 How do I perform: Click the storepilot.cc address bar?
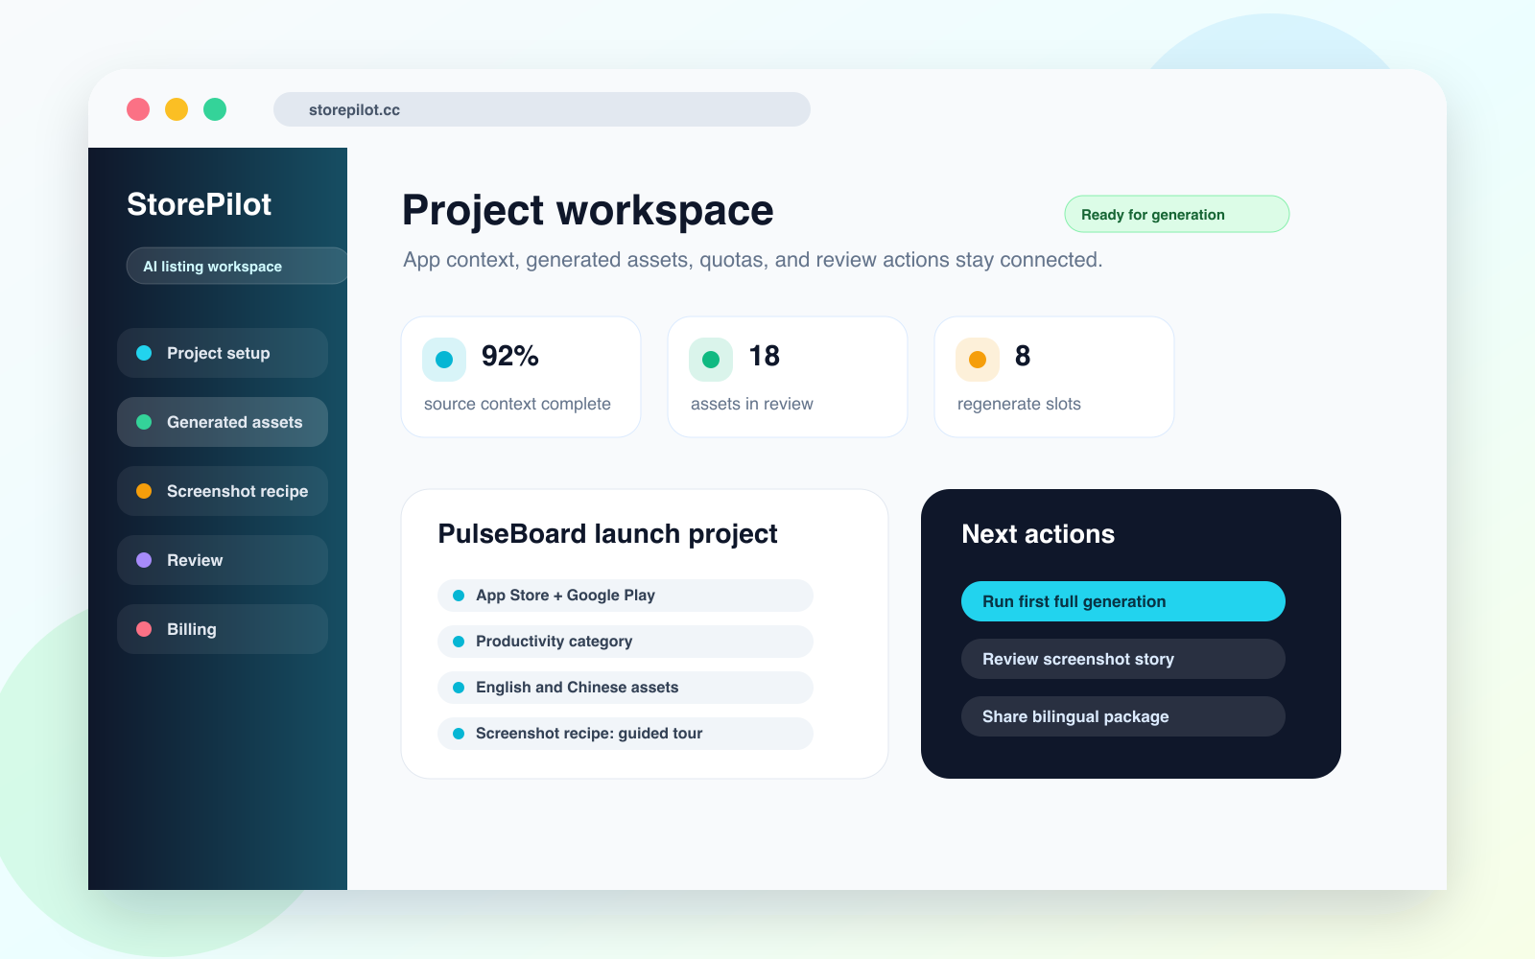[x=542, y=109]
